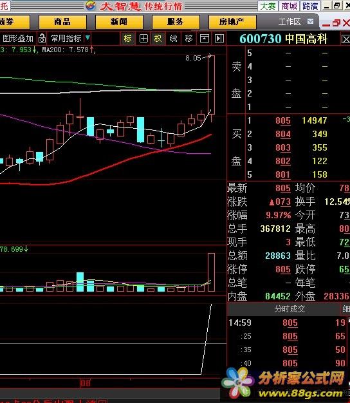Click the 总额 value 28863
The width and height of the screenshot is (350, 403).
point(278,256)
